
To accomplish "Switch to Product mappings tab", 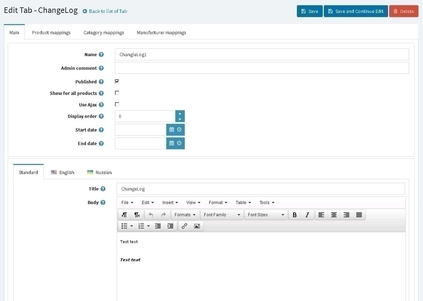I will click(x=51, y=32).
